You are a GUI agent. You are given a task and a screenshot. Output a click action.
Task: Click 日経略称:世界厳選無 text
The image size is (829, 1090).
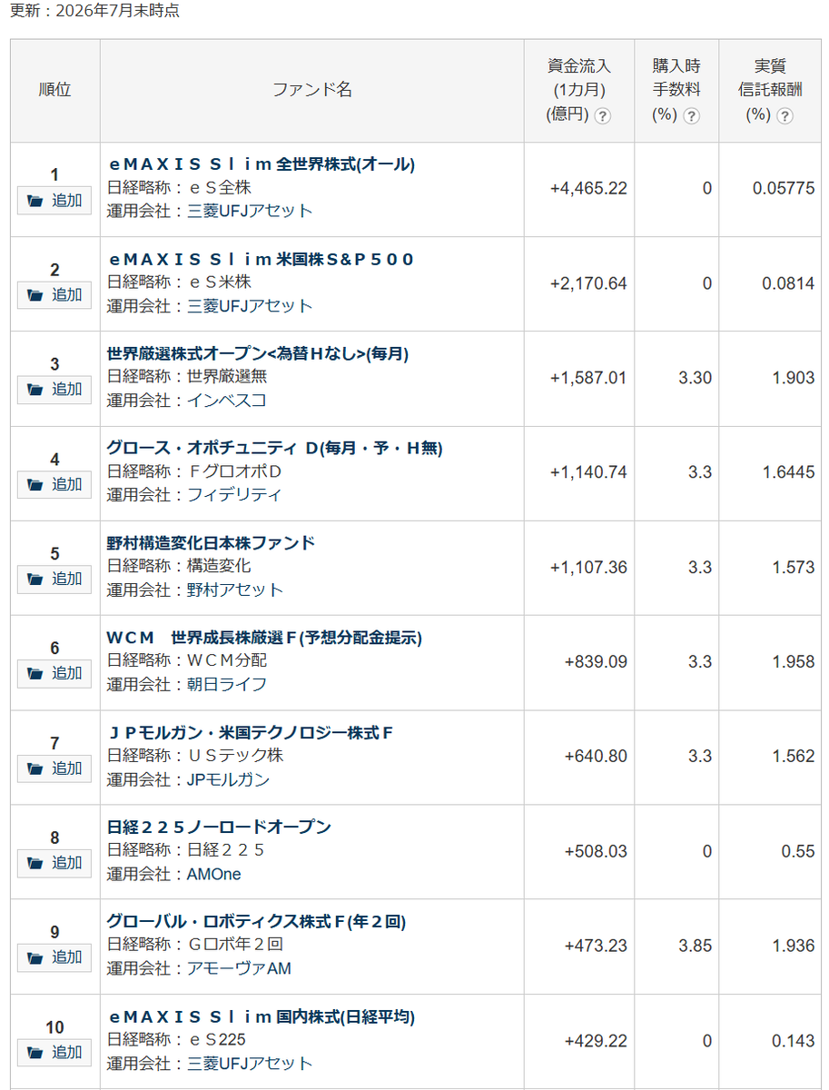[x=187, y=376]
